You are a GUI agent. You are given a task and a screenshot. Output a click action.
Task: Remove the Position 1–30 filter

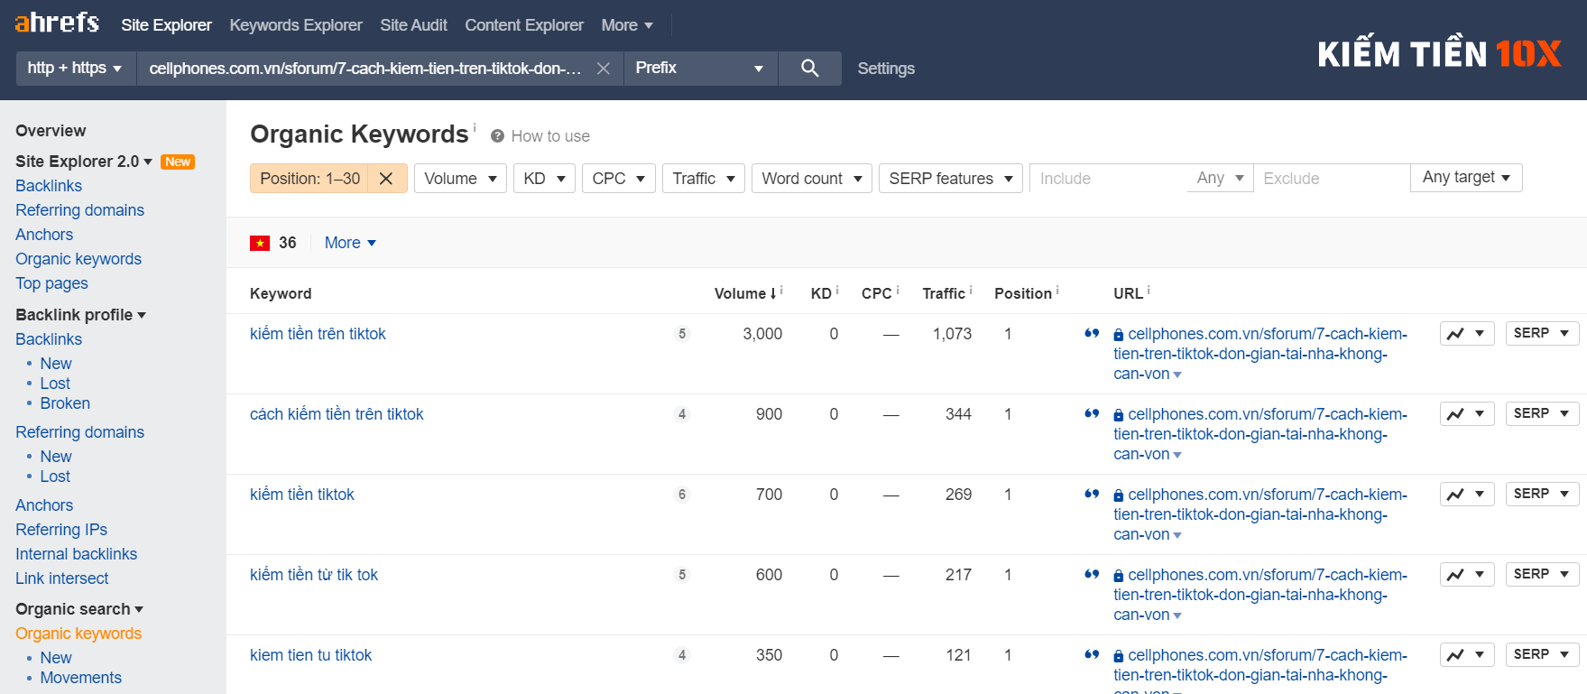point(386,179)
